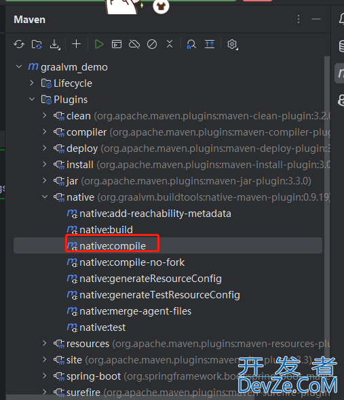The image size is (344, 400).
Task: Collapse the native plugin node
Action: [x=45, y=197]
